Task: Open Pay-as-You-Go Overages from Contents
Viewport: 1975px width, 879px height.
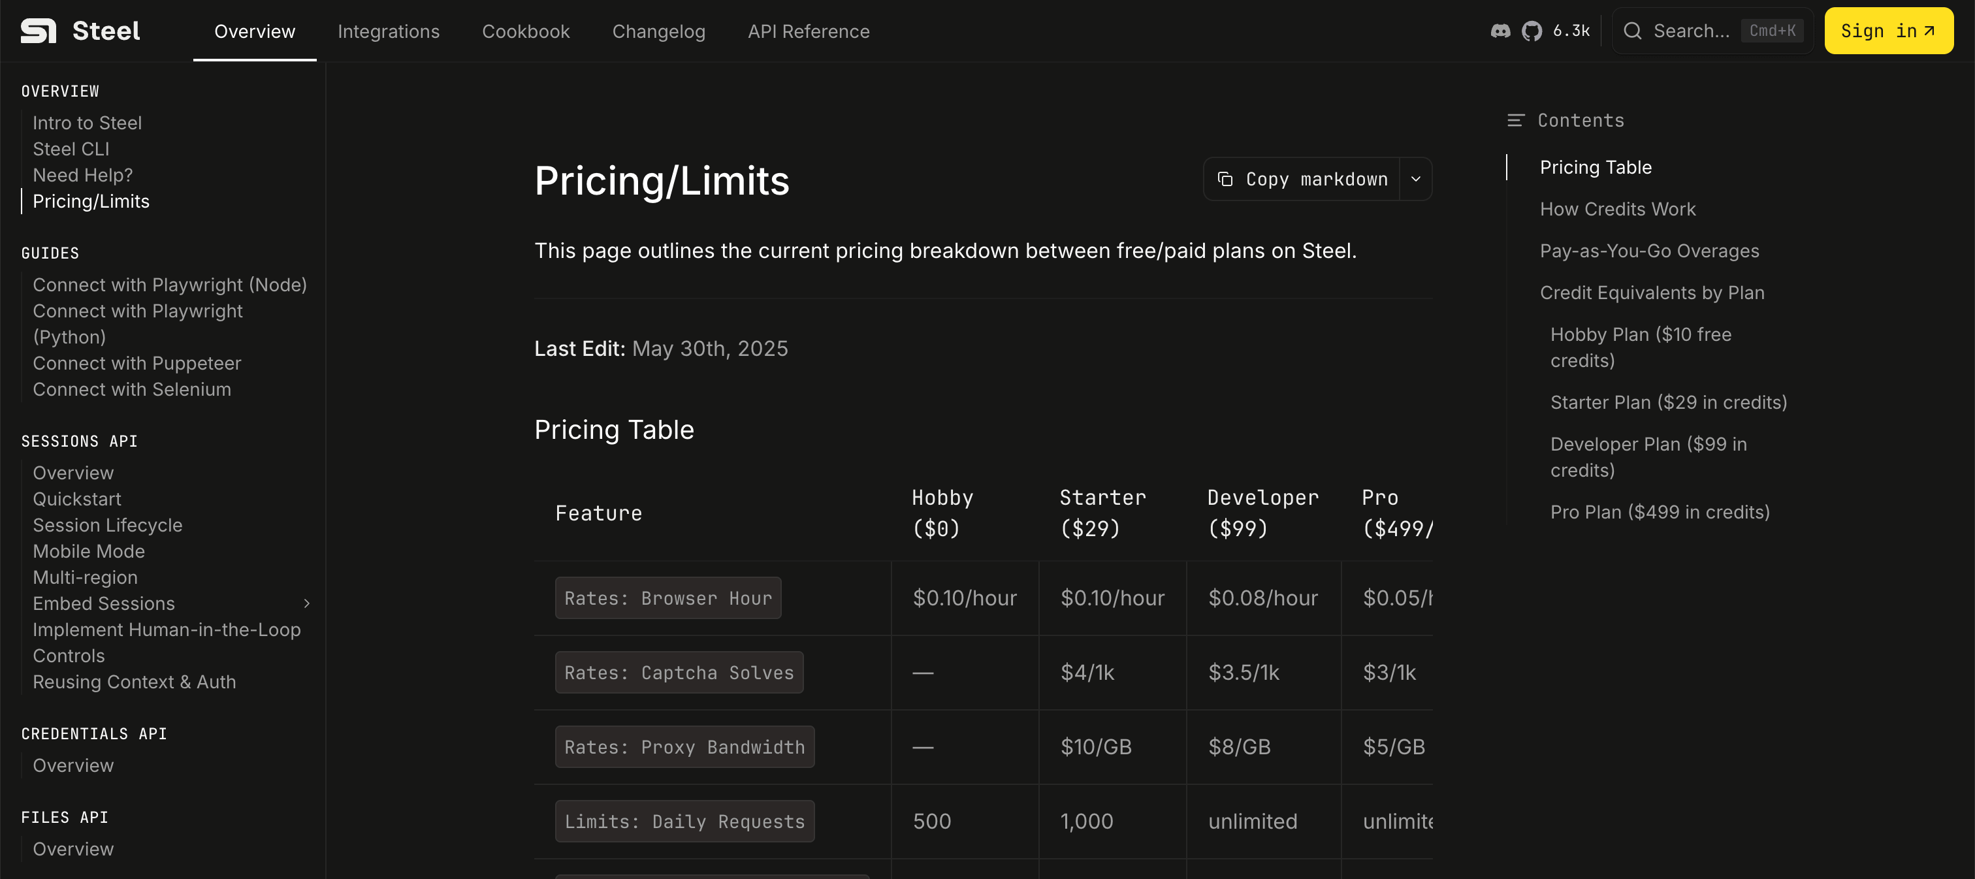Action: point(1650,251)
